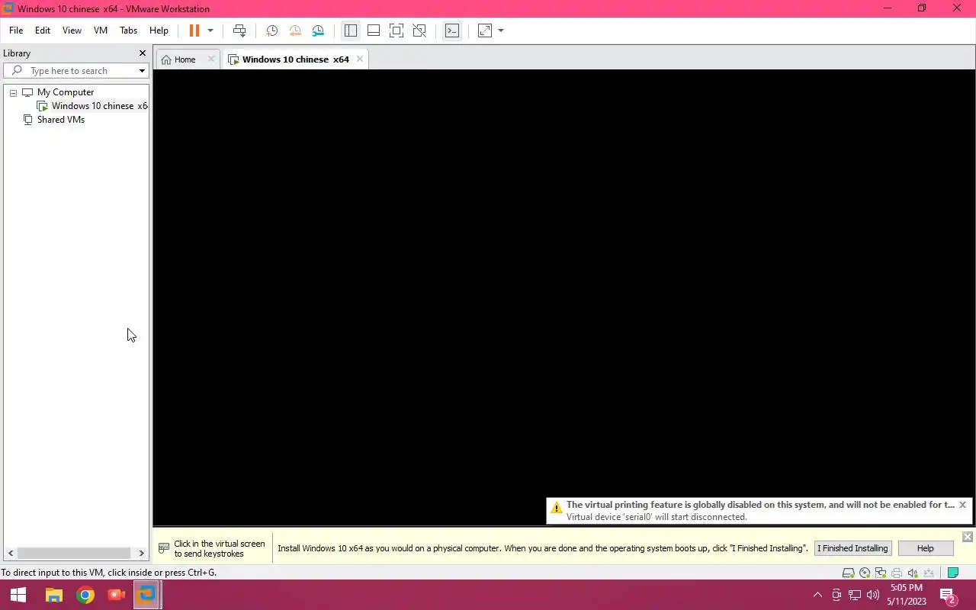This screenshot has height=610, width=976.
Task: Open the Tabs menu
Action: tap(129, 30)
